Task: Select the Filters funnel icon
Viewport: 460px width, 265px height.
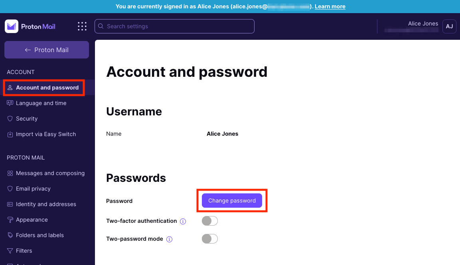Action: [10, 251]
